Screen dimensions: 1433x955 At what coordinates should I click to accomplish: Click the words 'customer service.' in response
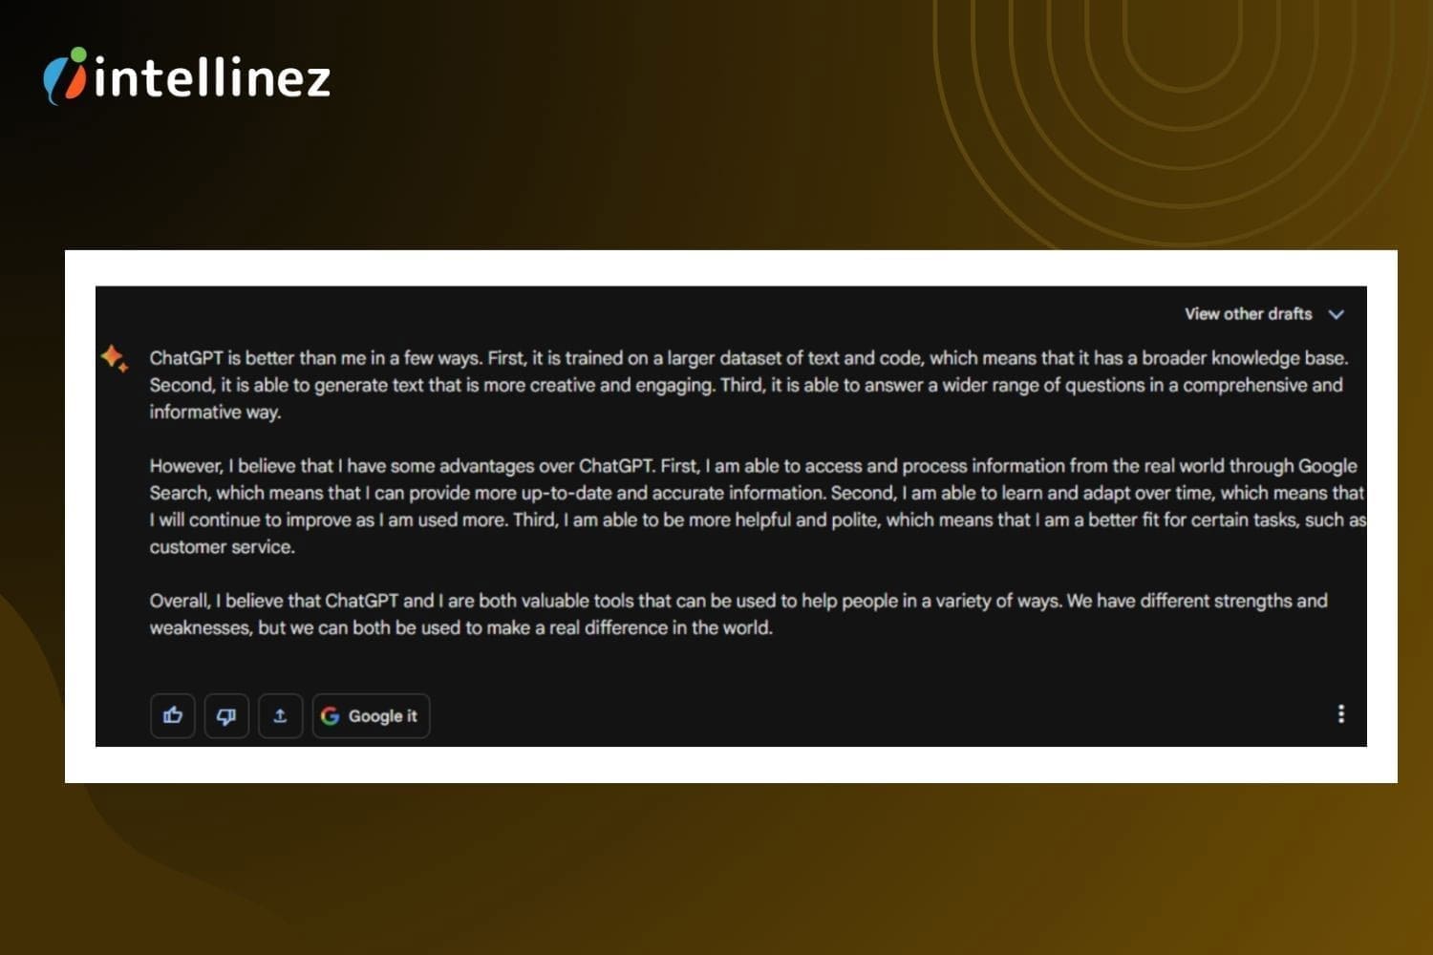(222, 547)
